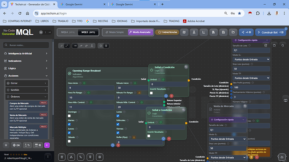Open the top-right panel Modo SL dropdown
The height and width of the screenshot is (162, 289).
coord(251,59)
